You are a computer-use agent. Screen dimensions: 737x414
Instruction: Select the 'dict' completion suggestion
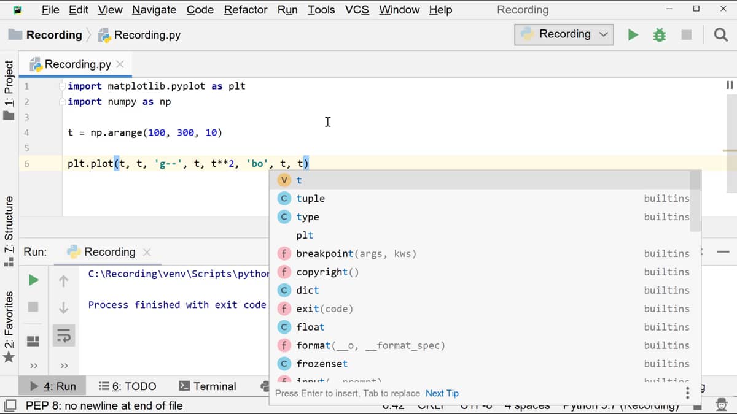click(x=481, y=291)
